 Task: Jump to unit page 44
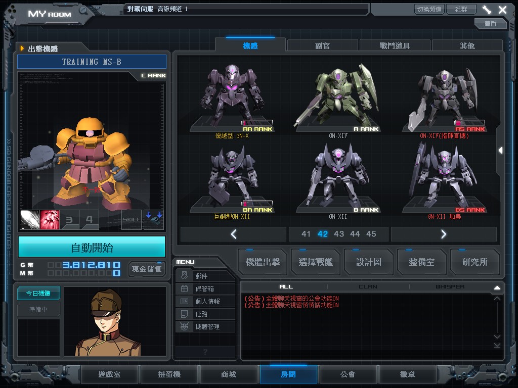tap(355, 234)
